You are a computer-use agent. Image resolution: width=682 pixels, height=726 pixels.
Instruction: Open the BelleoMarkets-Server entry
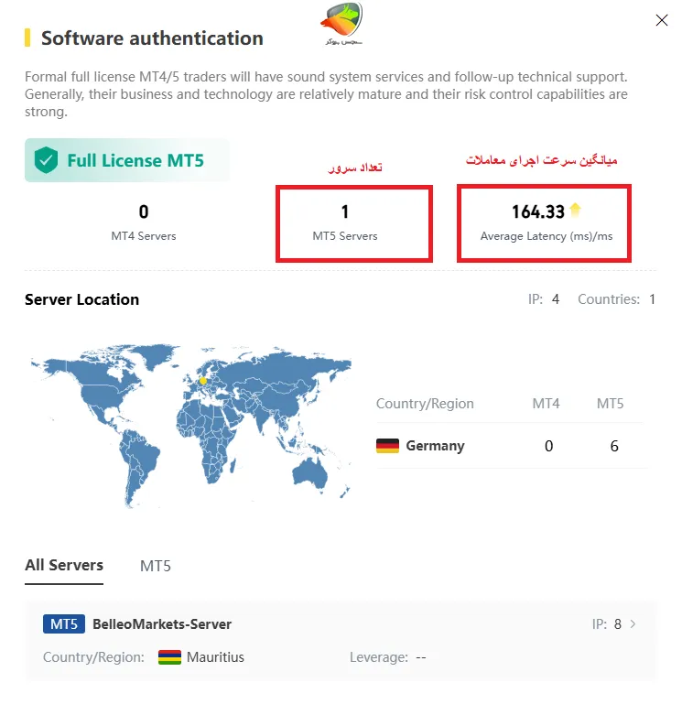pos(162,624)
